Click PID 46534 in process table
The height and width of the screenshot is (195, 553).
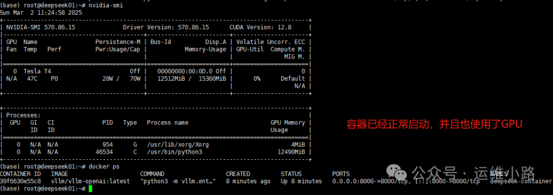104,152
